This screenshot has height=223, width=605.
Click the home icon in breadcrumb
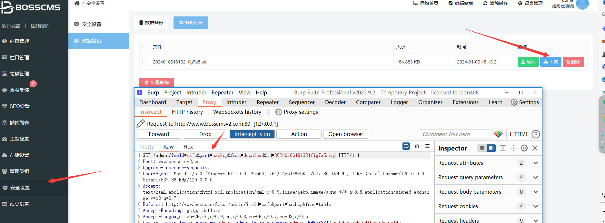[77, 3]
